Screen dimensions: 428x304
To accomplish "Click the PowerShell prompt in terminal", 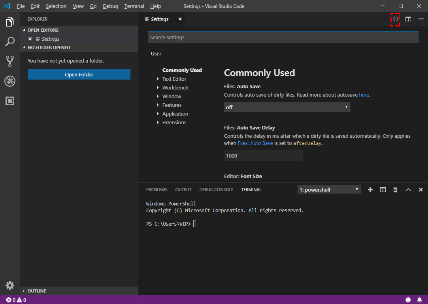I will (x=168, y=224).
